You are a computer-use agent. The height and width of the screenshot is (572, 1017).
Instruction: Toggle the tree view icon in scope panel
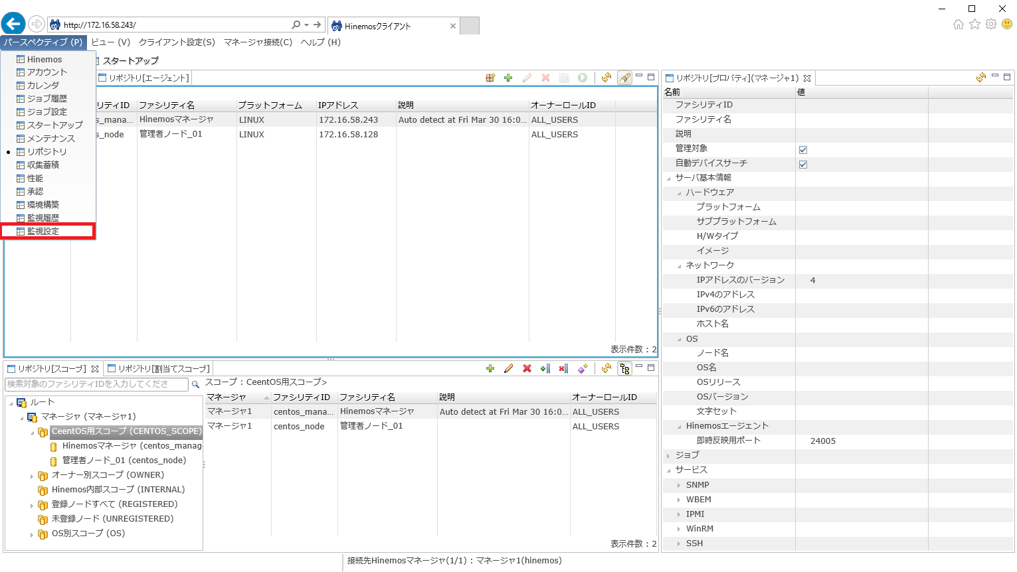click(x=624, y=368)
